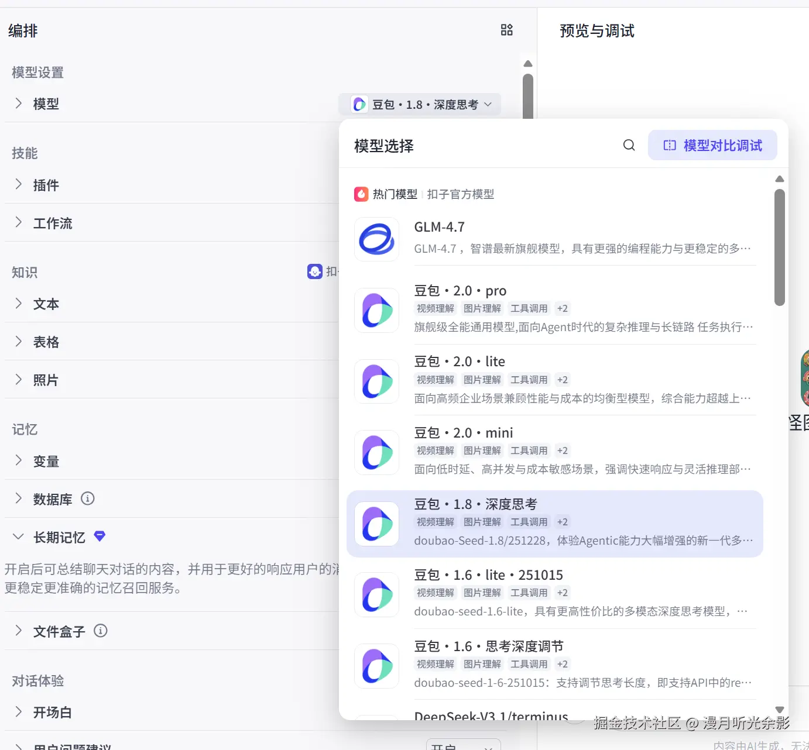Open the 模型对比调试 button
This screenshot has width=809, height=750.
pos(712,145)
